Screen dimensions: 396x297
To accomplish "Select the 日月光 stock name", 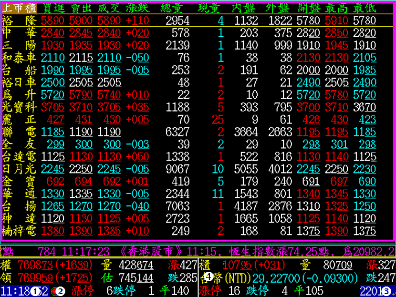I will 19,169.
